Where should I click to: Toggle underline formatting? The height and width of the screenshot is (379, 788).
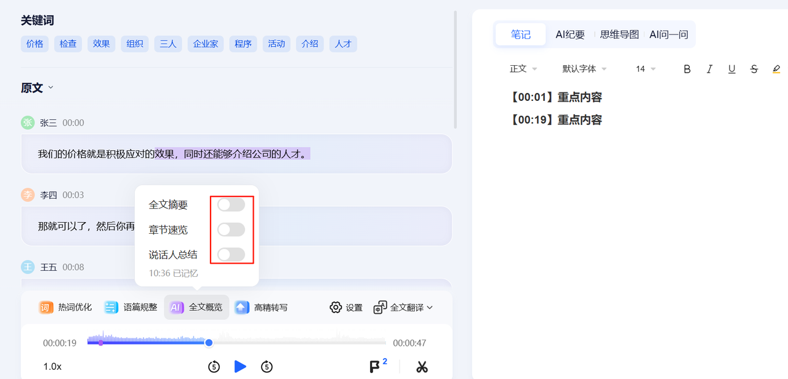[x=731, y=69]
